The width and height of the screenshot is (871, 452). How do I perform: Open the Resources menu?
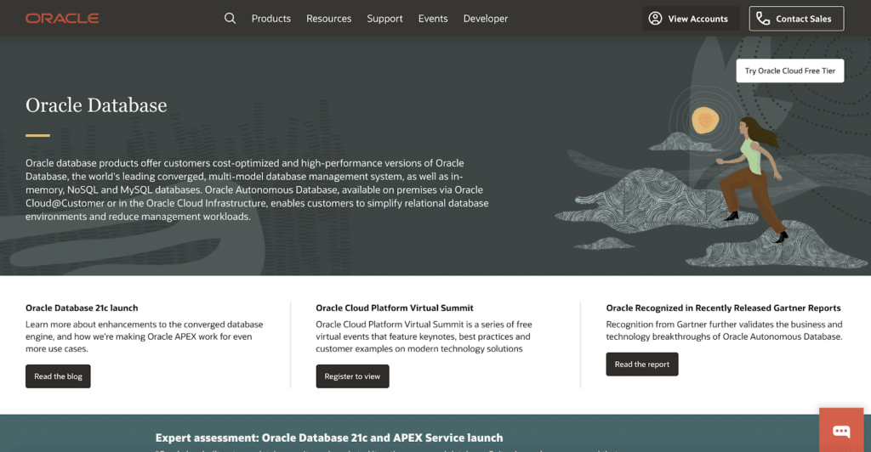(329, 19)
